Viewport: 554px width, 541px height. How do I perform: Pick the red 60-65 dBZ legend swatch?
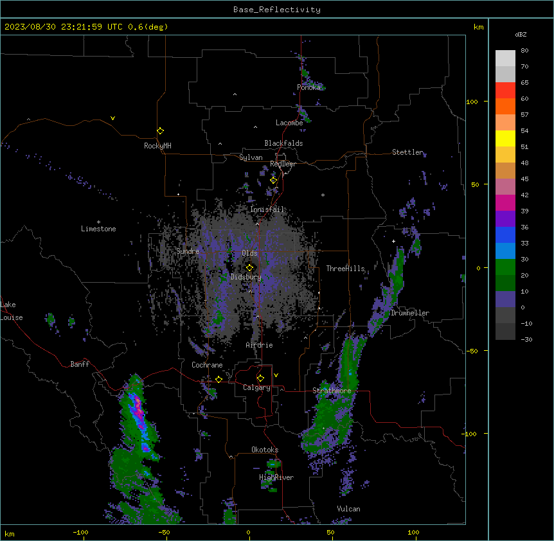tap(505, 90)
